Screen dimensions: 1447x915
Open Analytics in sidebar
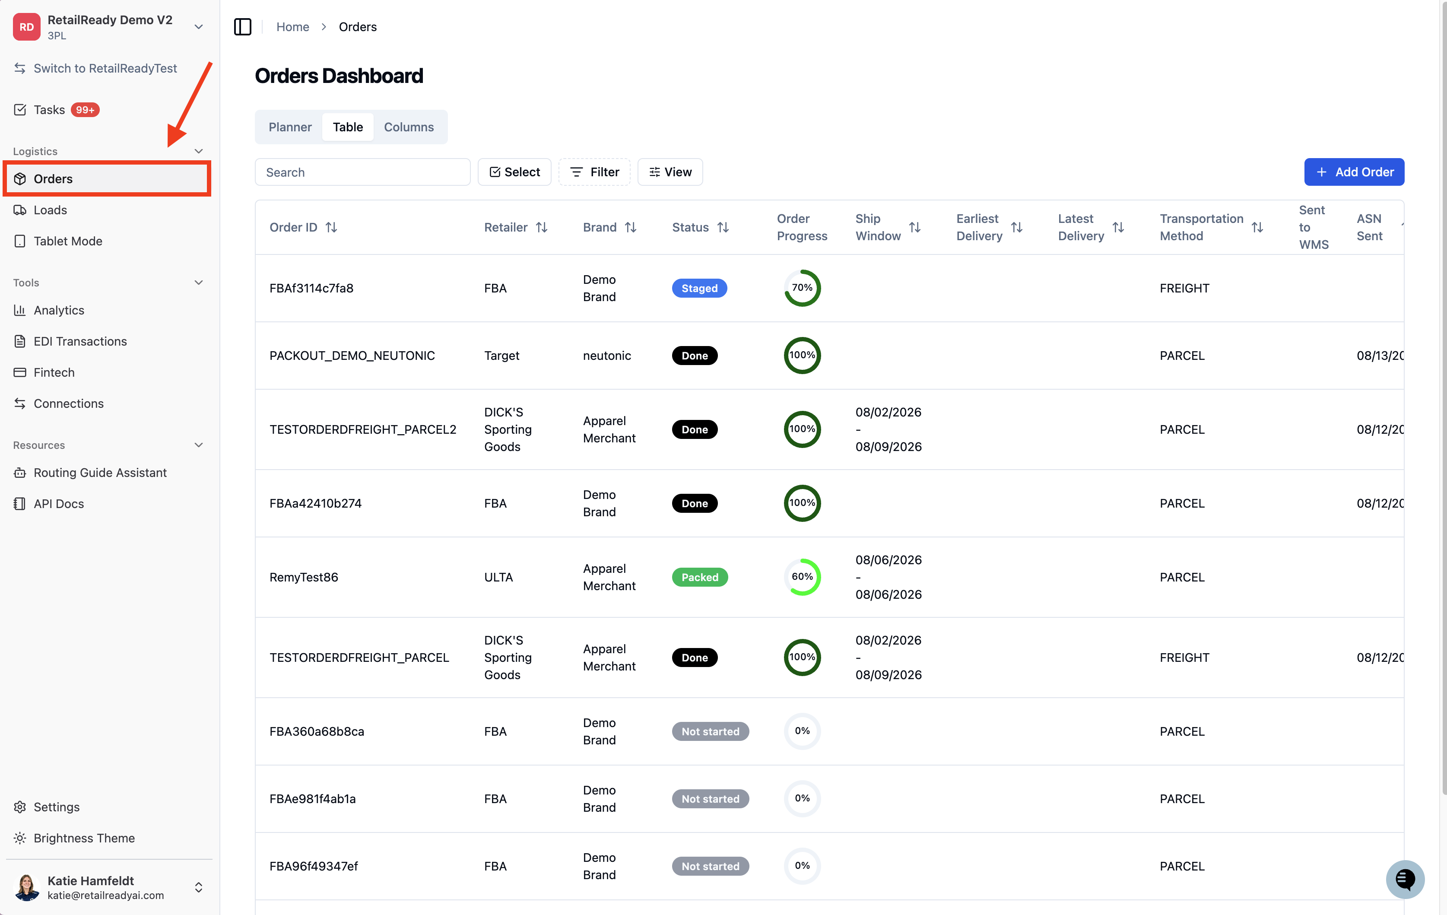point(108,310)
